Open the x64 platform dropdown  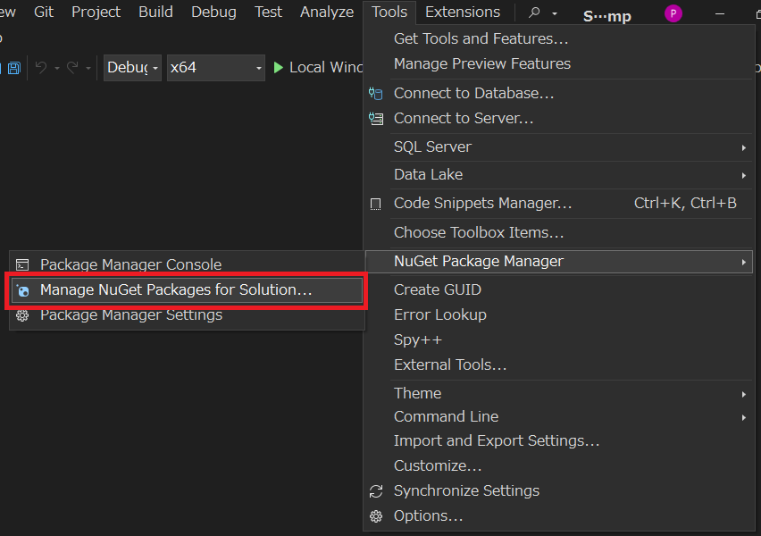pyautogui.click(x=214, y=66)
